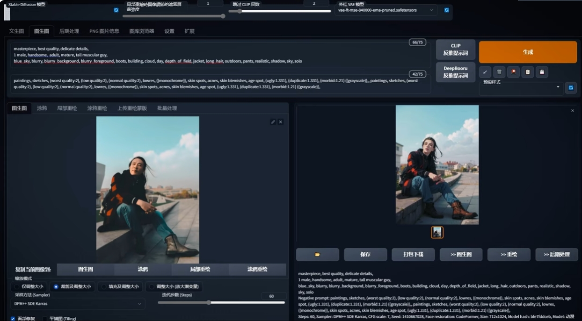Toggle the 面部修复 face restoration checkbox
This screenshot has height=321, width=582.
[x=13, y=319]
